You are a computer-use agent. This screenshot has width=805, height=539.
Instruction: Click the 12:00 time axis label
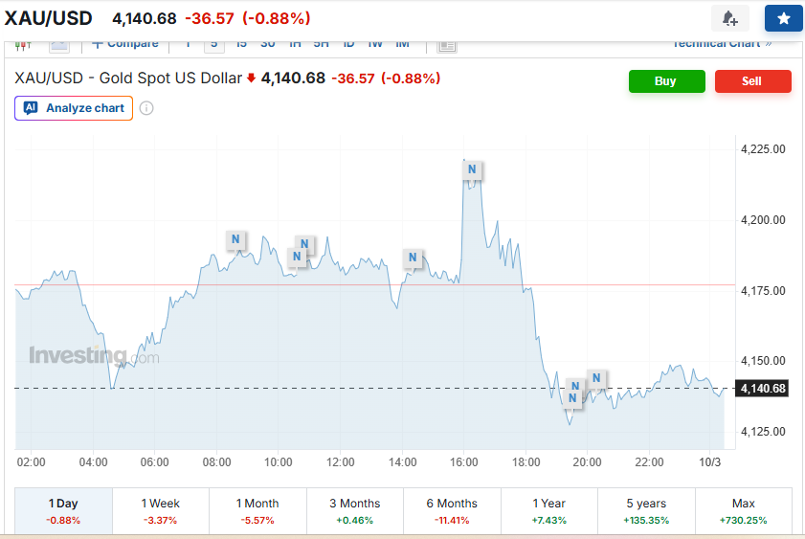tap(341, 462)
